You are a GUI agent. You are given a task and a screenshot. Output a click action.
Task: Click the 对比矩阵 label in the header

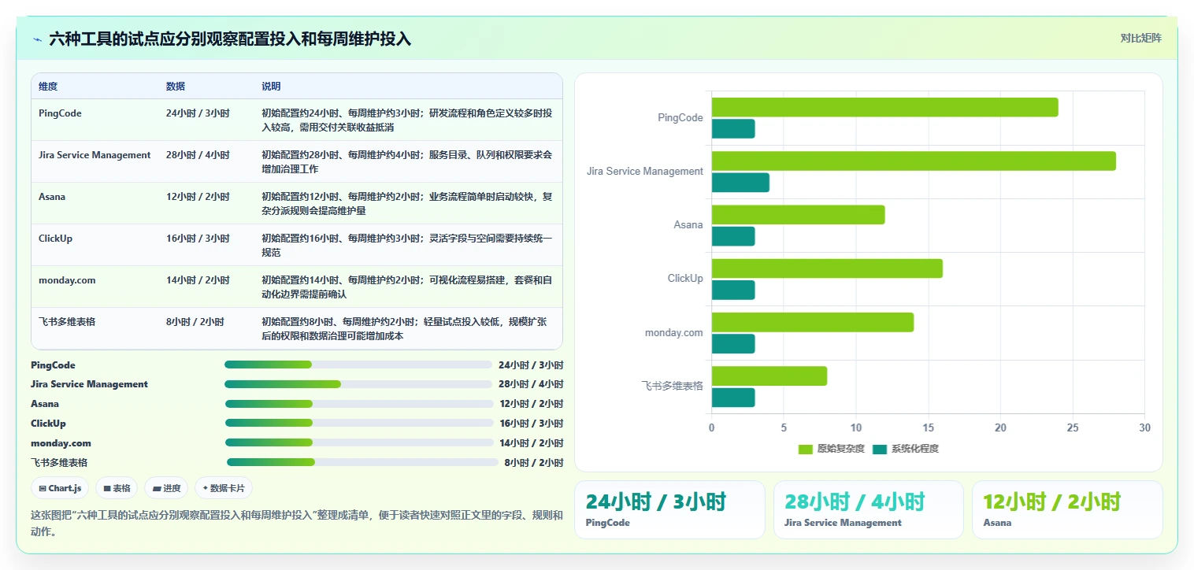pos(1140,38)
